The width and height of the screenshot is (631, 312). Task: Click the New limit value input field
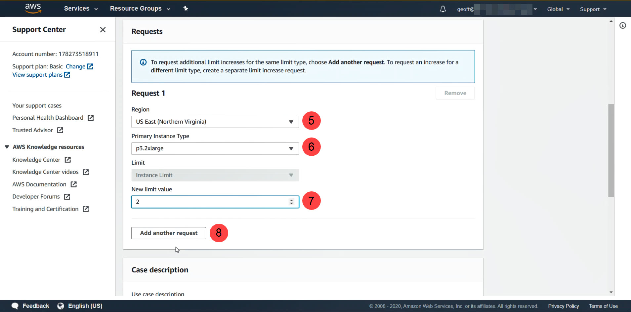[x=215, y=202]
